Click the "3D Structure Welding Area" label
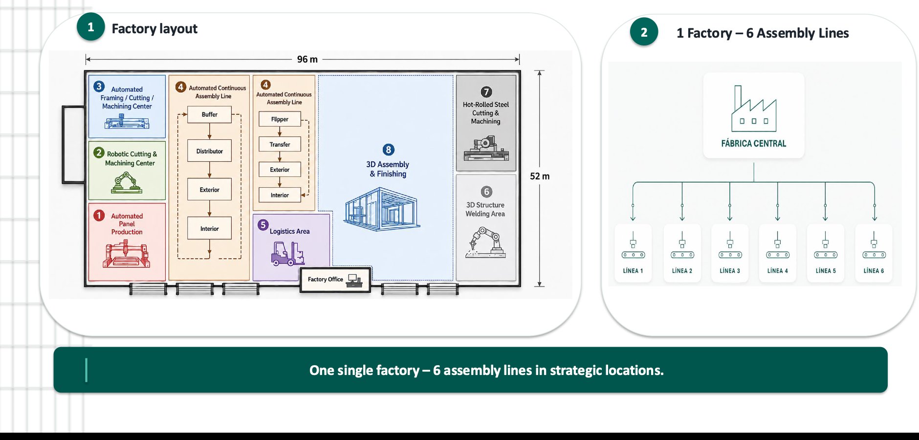 point(485,209)
